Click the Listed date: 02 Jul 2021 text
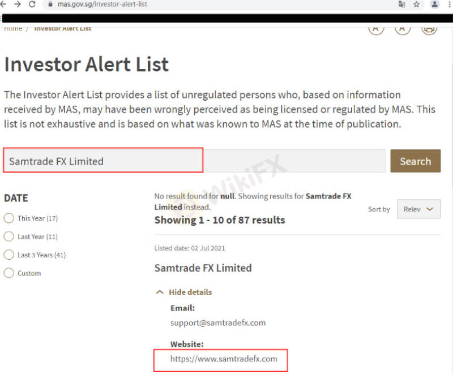Screen dimensions: 453x379 (x=190, y=248)
